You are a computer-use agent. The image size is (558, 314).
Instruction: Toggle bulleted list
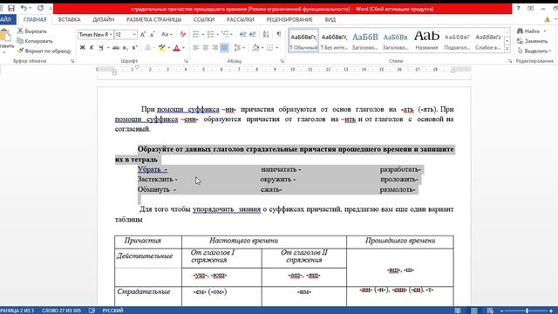pos(195,35)
